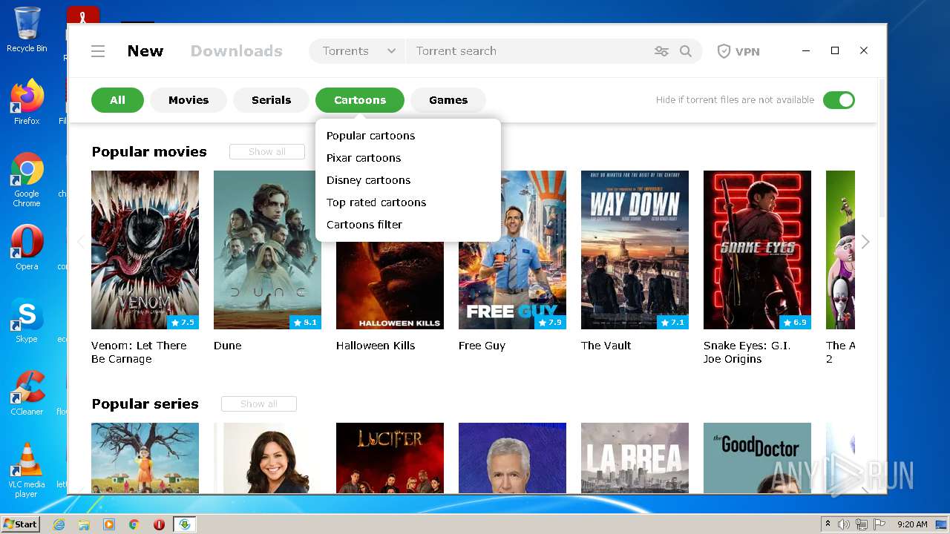Open the La Brea series thumbnail
The height and width of the screenshot is (534, 950).
point(635,458)
